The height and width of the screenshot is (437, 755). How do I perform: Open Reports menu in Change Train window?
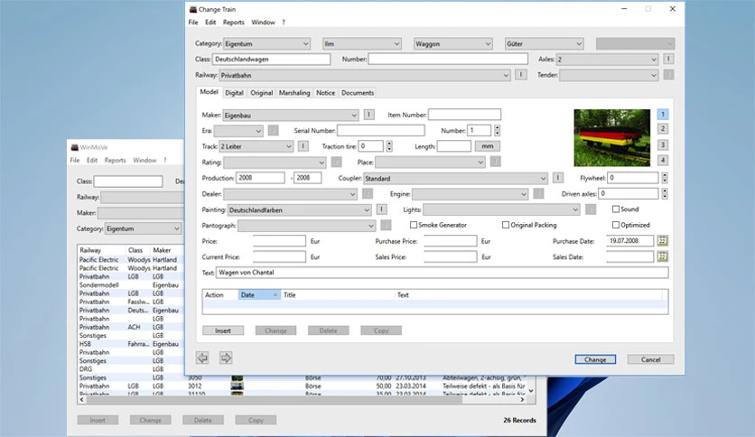pos(234,23)
